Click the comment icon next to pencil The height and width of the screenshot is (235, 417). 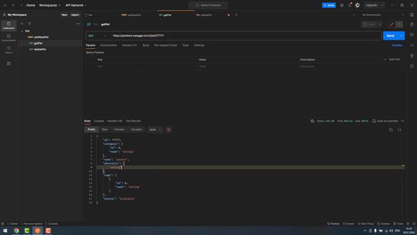point(399,24)
